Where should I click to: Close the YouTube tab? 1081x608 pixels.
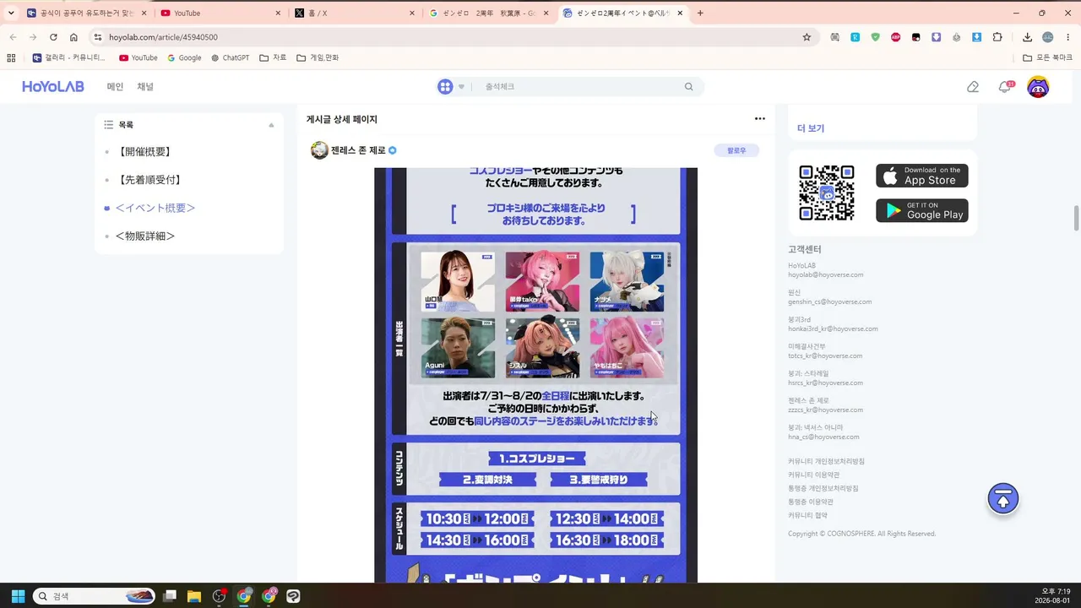pos(279,14)
